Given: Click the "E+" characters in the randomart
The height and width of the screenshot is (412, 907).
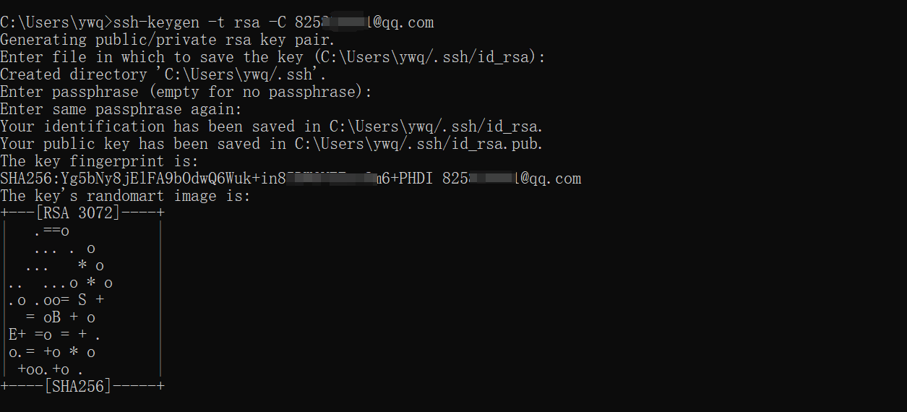Looking at the screenshot, I should (17, 335).
